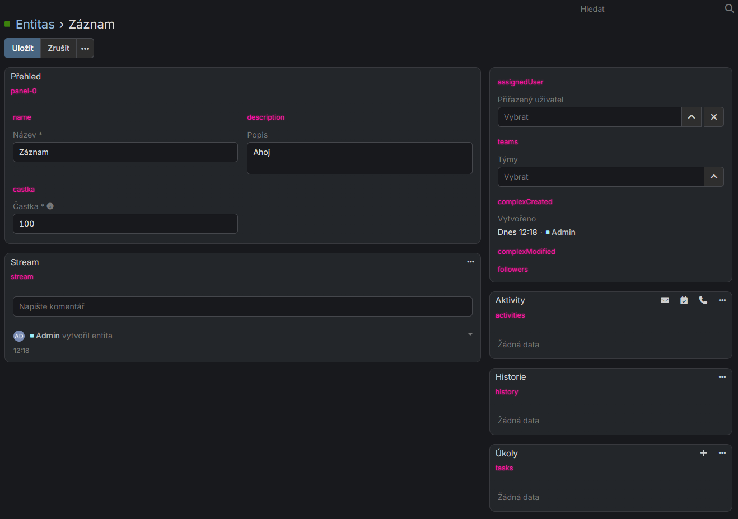738x519 pixels.
Task: Click into the Popis text area
Action: (359, 158)
